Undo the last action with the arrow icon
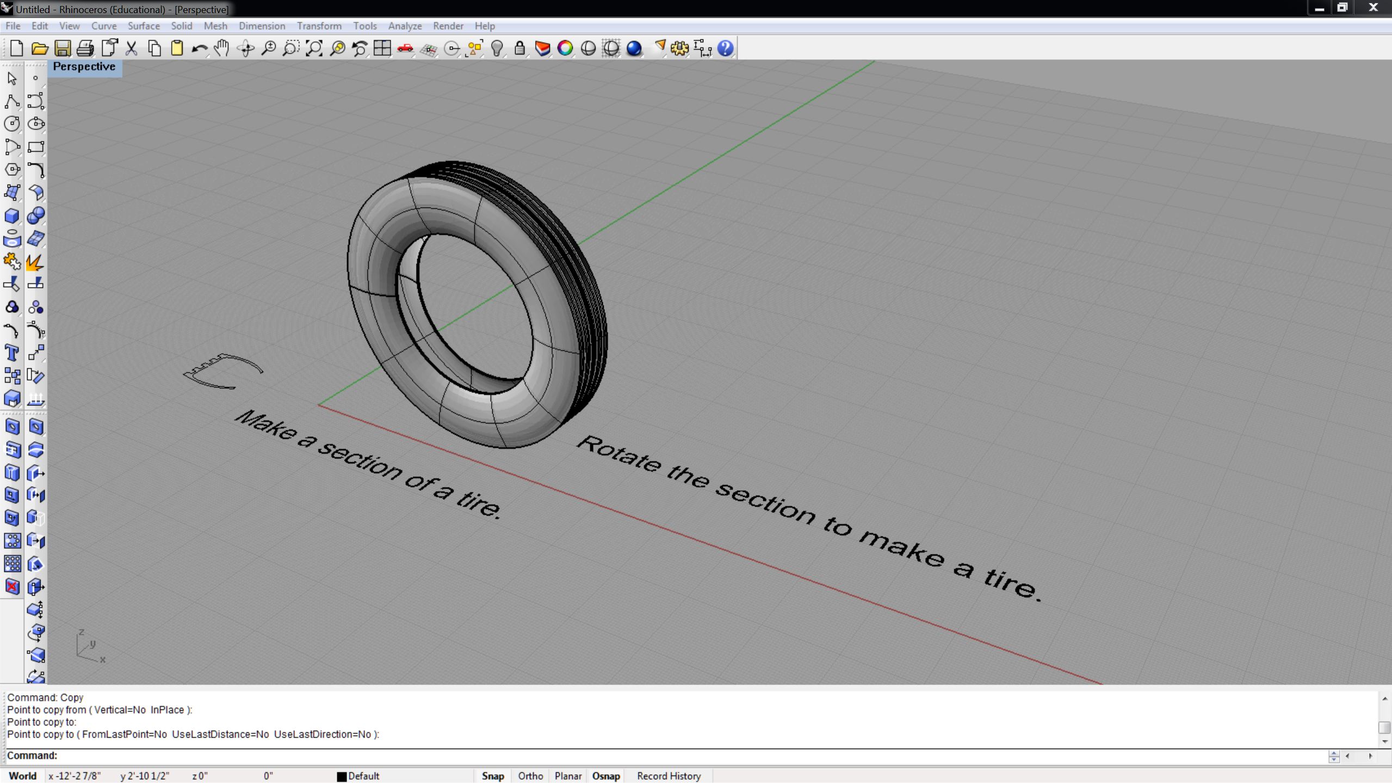 coord(200,48)
